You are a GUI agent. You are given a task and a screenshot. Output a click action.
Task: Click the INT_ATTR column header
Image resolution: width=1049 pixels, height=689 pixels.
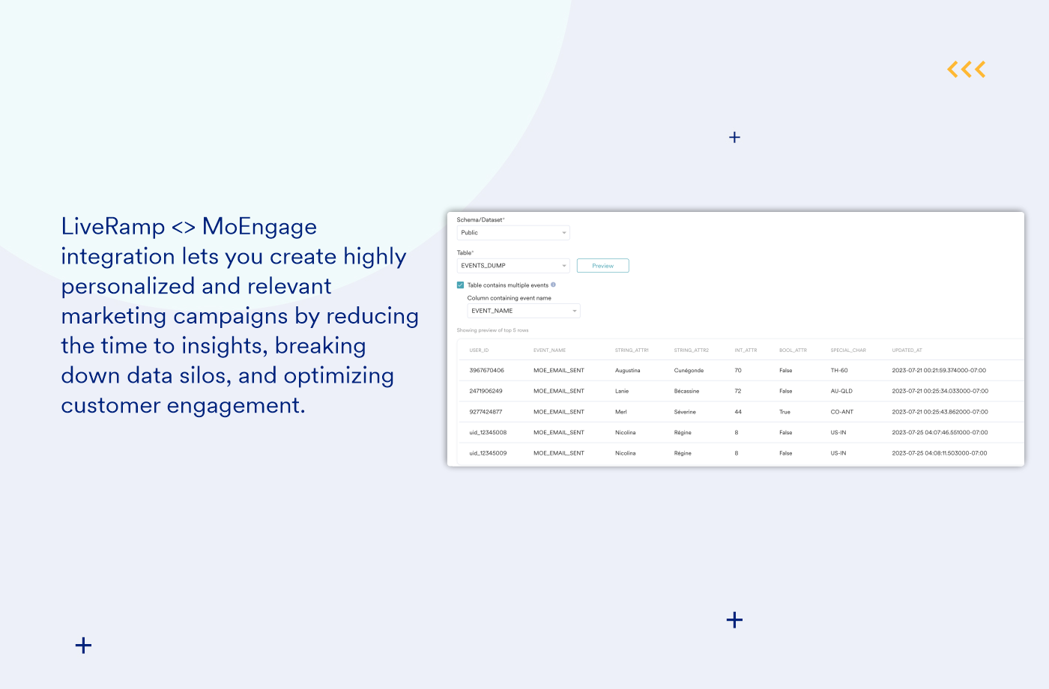[x=746, y=350]
